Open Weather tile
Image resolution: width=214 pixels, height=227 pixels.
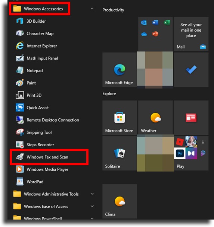[x=155, y=118]
